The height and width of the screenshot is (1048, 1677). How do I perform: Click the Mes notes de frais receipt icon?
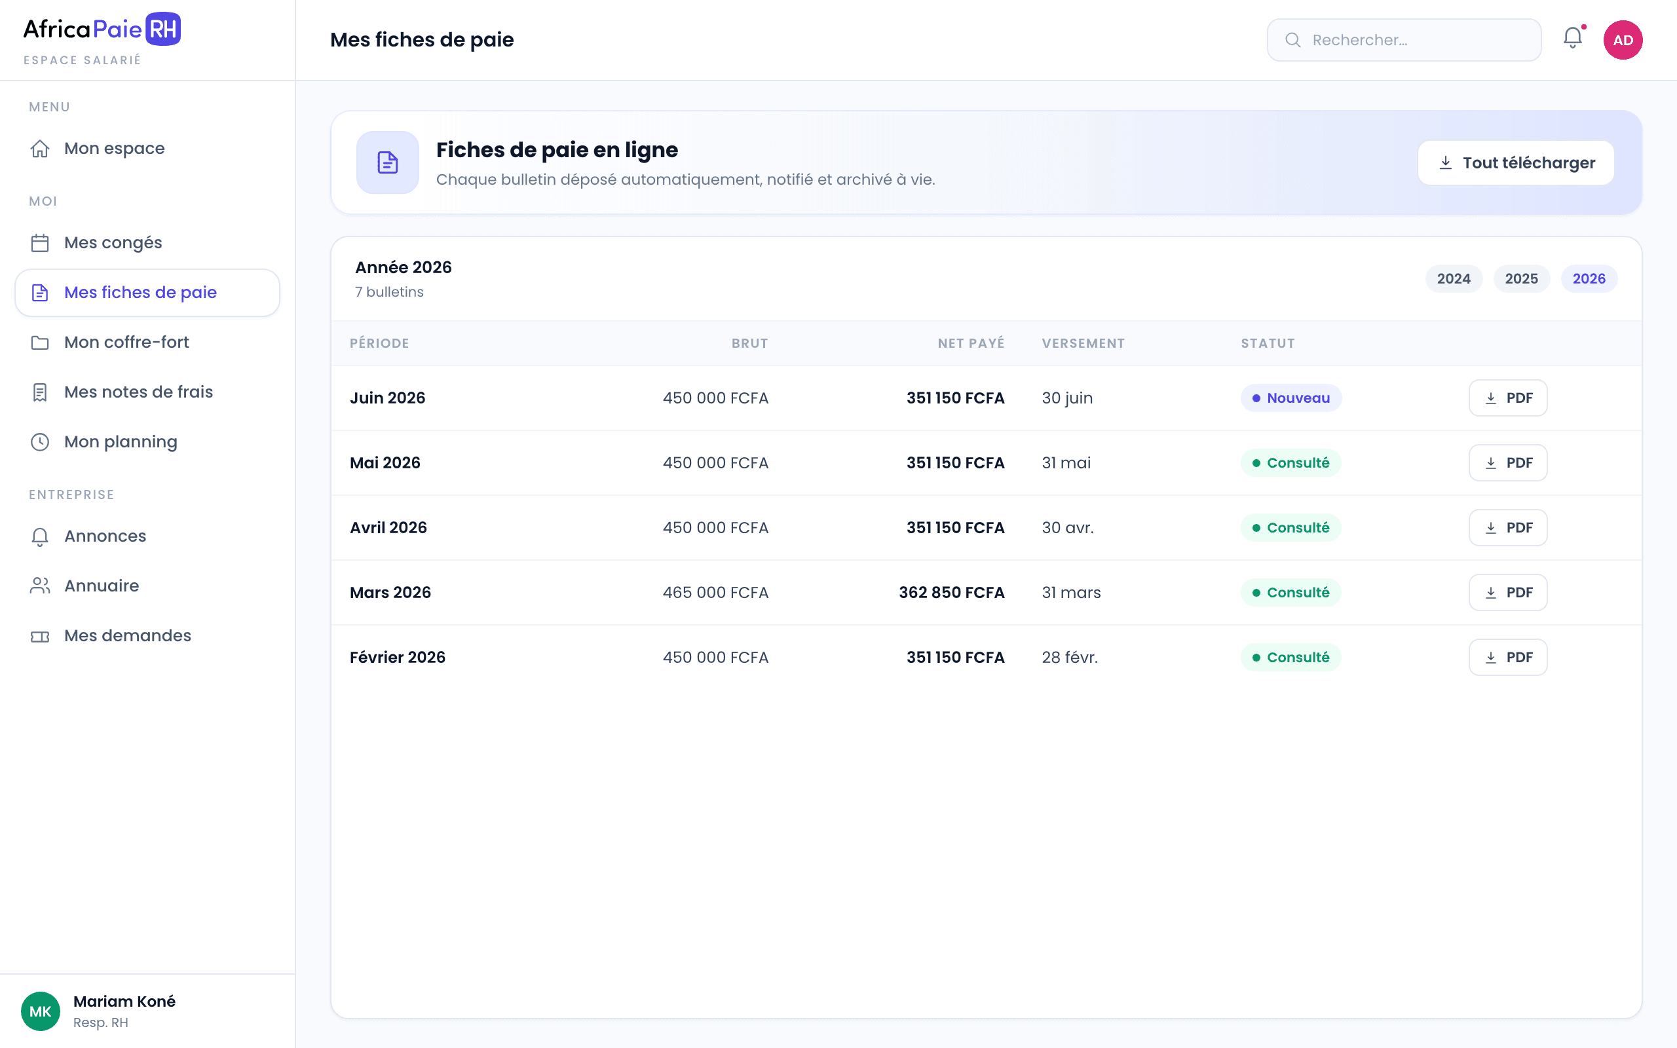[x=40, y=392]
